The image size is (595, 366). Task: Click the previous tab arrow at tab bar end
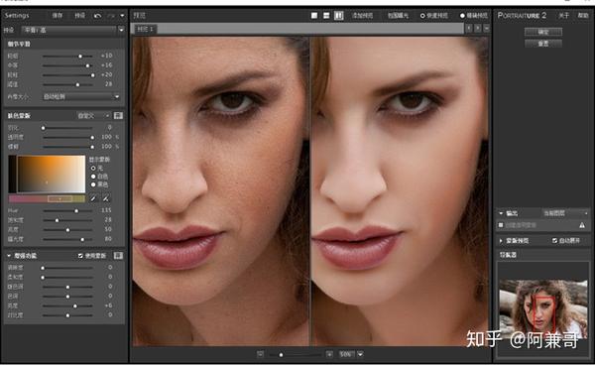(x=469, y=28)
